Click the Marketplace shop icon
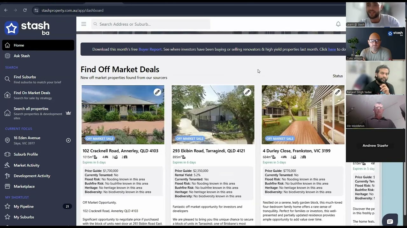The width and height of the screenshot is (407, 228). [7, 187]
